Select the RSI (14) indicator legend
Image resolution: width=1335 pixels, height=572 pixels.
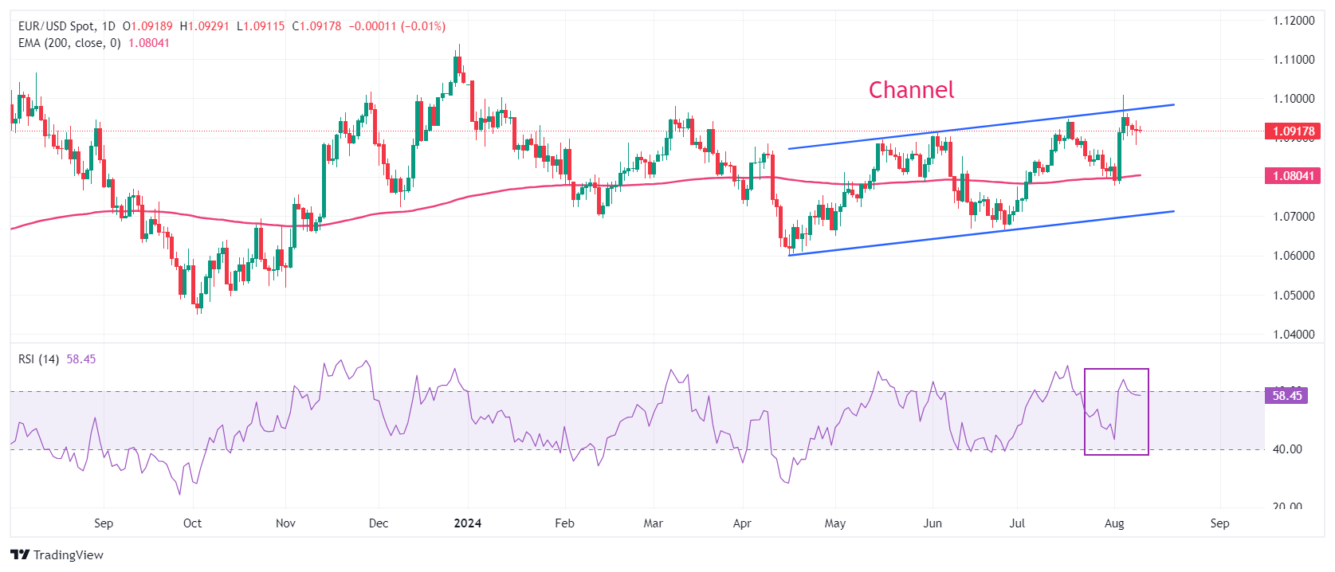[x=38, y=359]
